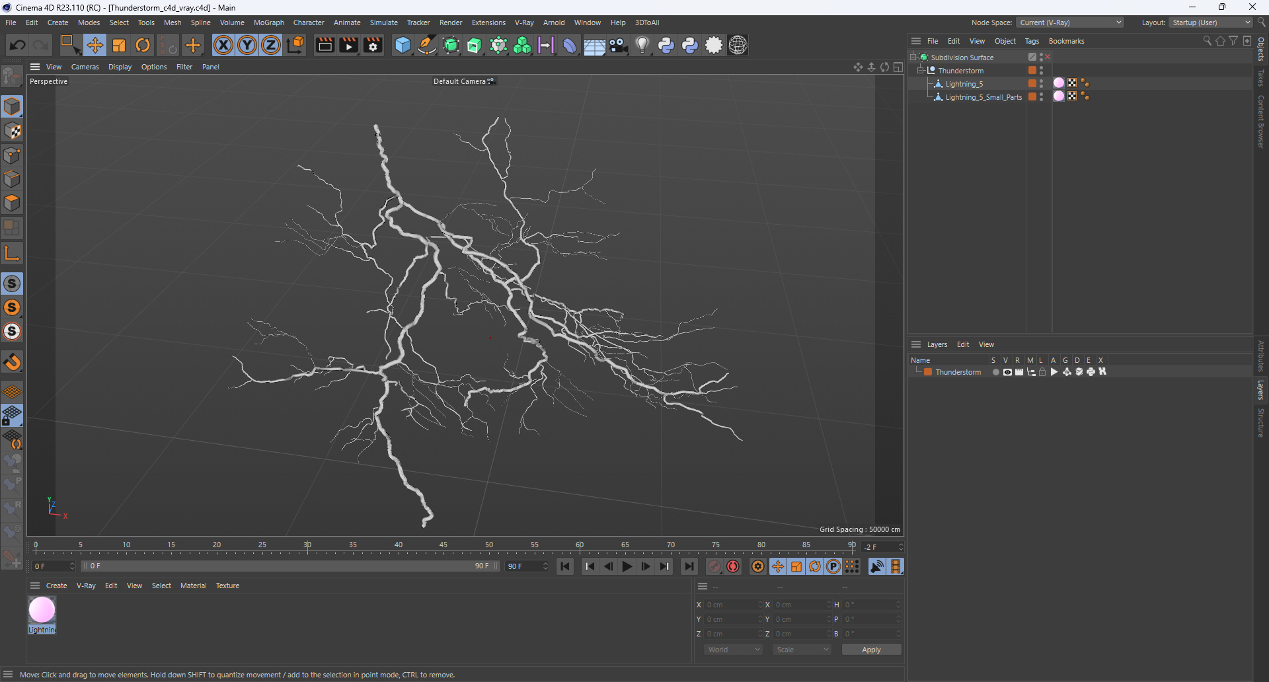Open the viewport hamburger menu
Viewport: 1269px width, 682px height.
click(x=35, y=67)
